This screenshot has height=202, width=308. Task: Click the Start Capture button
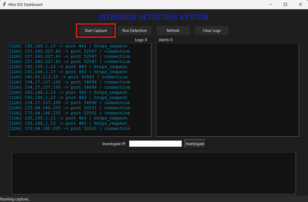click(x=96, y=30)
